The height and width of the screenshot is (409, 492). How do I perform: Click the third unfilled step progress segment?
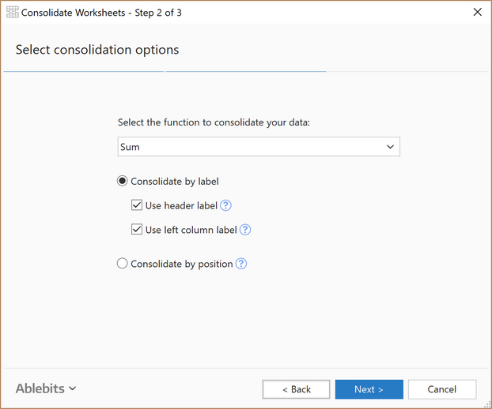[408, 72]
